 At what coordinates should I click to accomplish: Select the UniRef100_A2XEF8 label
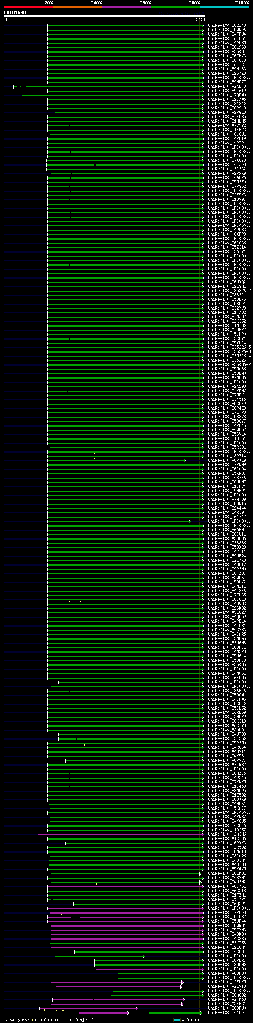pyautogui.click(x=227, y=87)
